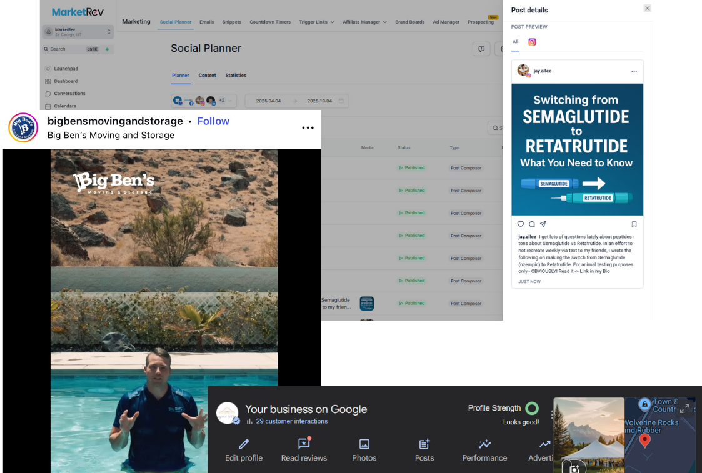Bookmark the jay.allee post preview
Image resolution: width=702 pixels, height=473 pixels.
[x=634, y=224]
